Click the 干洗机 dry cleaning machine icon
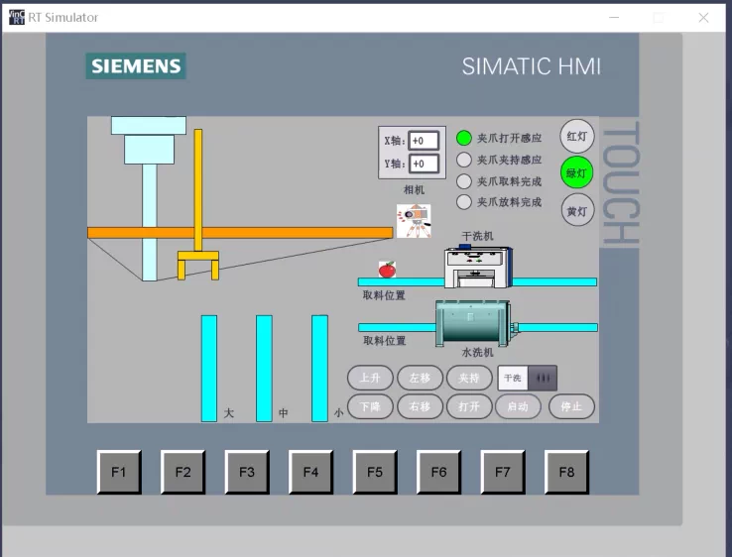732x557 pixels. tap(478, 266)
